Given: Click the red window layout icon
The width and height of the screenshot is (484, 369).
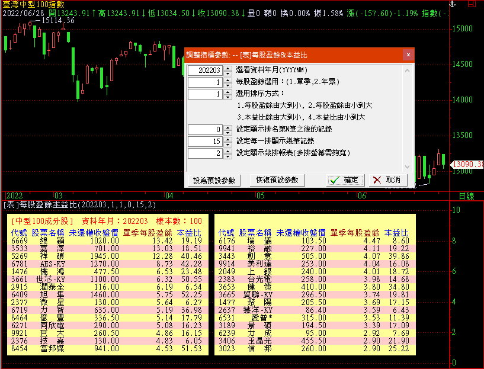Looking at the screenshot, I should [x=472, y=4].
